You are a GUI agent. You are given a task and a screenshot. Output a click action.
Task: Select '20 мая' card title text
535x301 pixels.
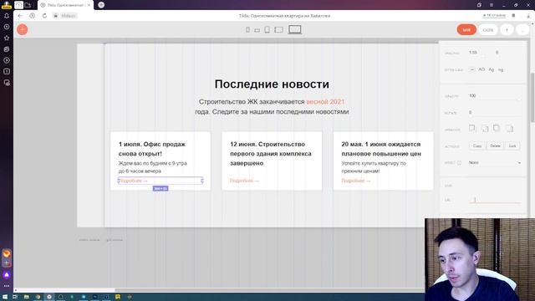coord(381,149)
